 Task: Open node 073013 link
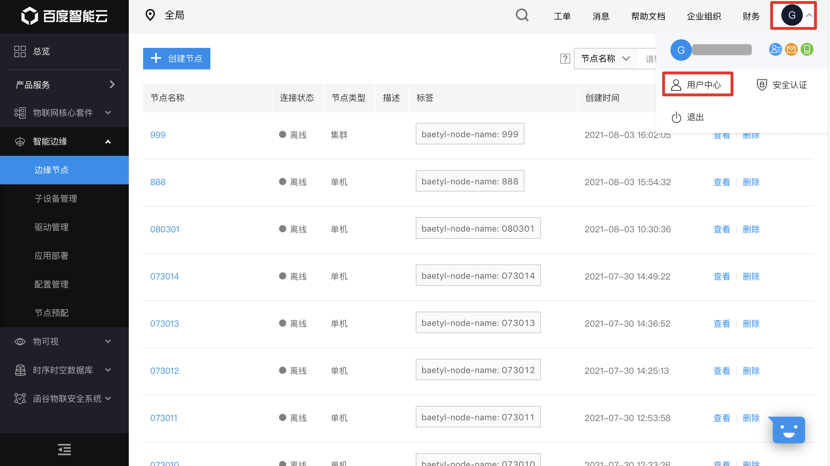(165, 323)
